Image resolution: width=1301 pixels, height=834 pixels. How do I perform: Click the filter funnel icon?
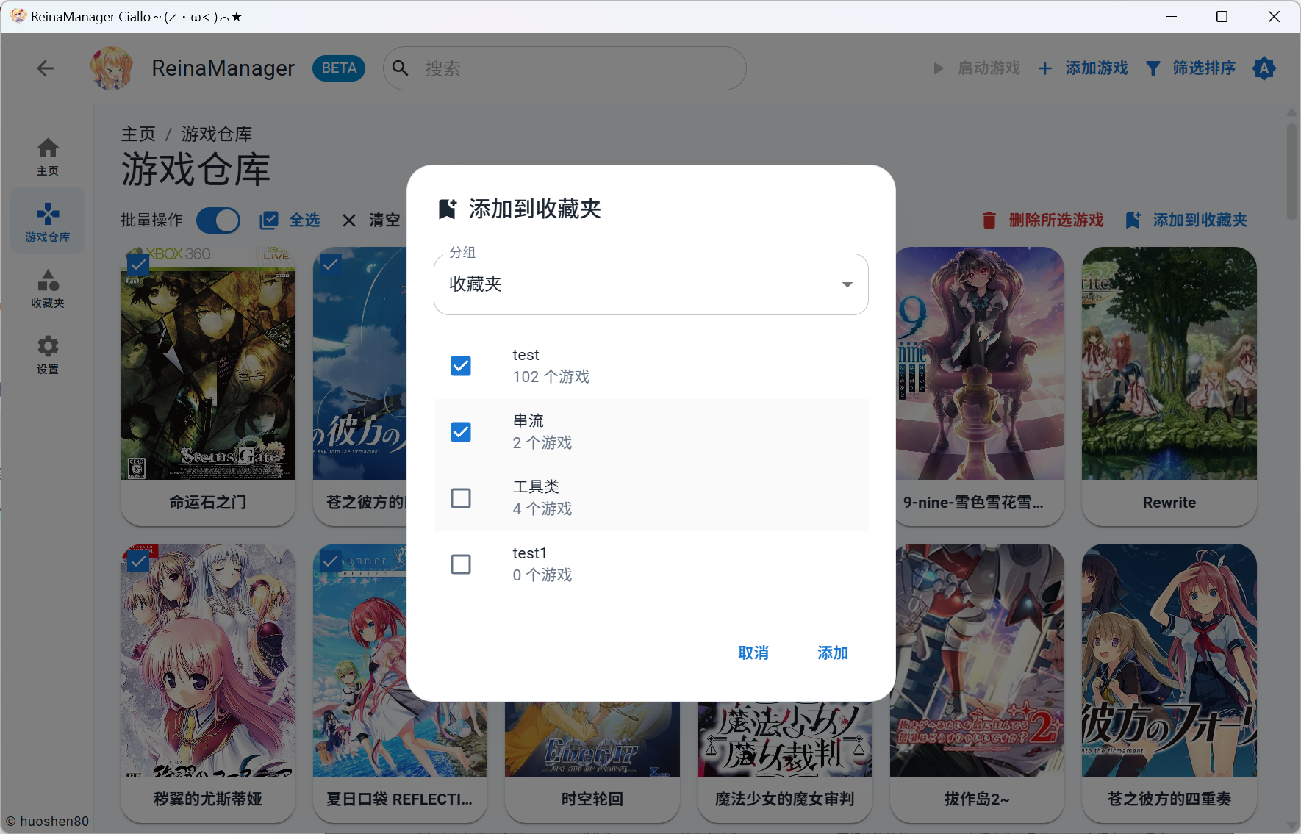coord(1153,68)
